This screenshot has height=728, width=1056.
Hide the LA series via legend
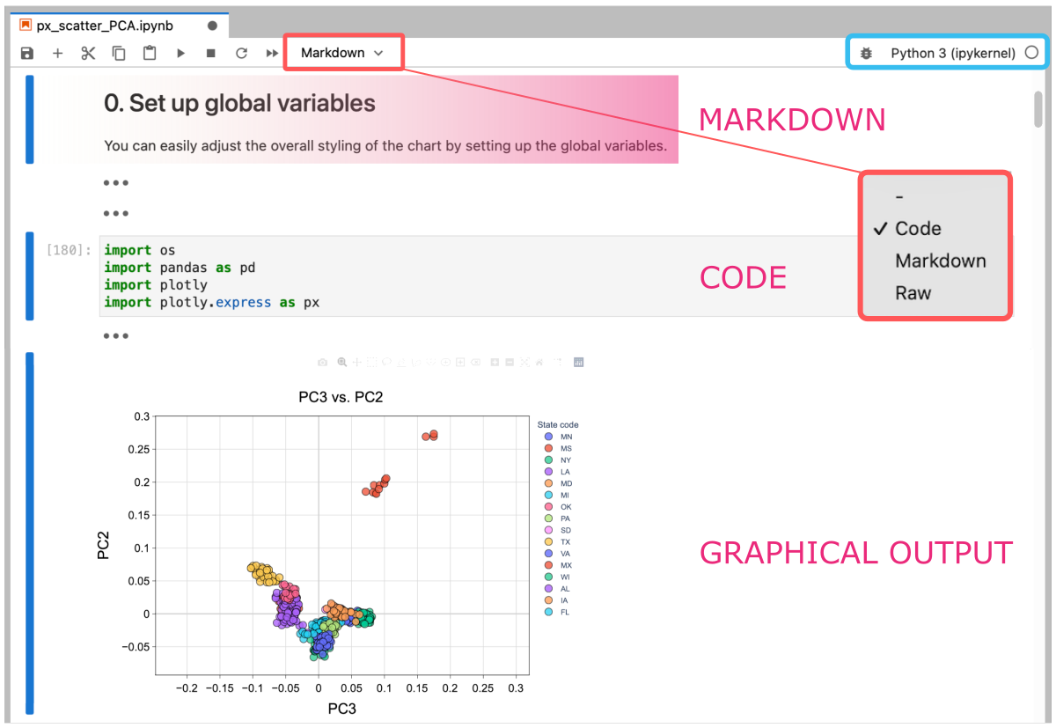tap(558, 472)
